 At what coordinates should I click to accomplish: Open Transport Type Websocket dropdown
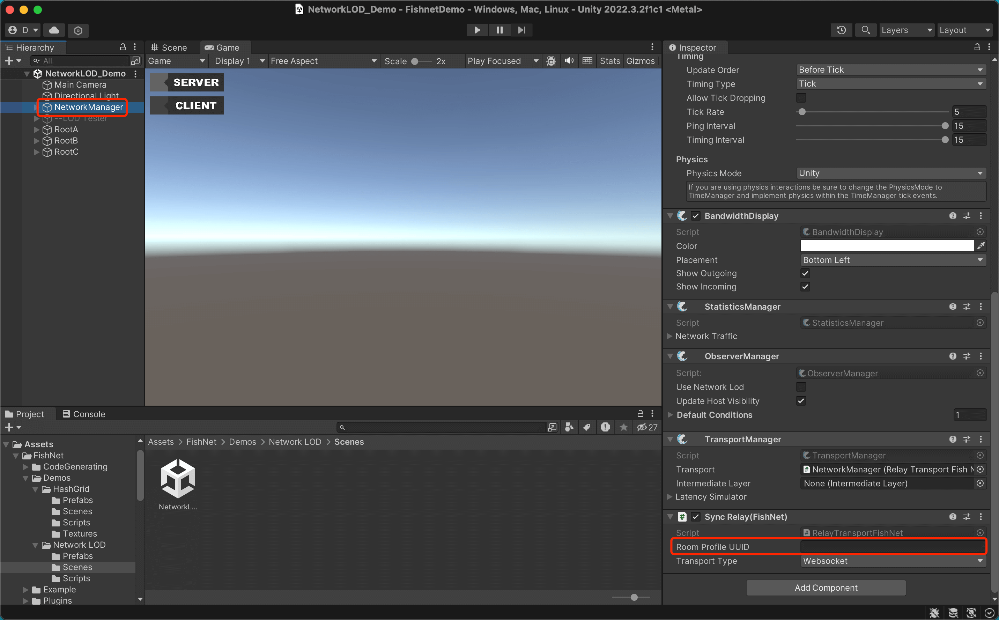[893, 561]
